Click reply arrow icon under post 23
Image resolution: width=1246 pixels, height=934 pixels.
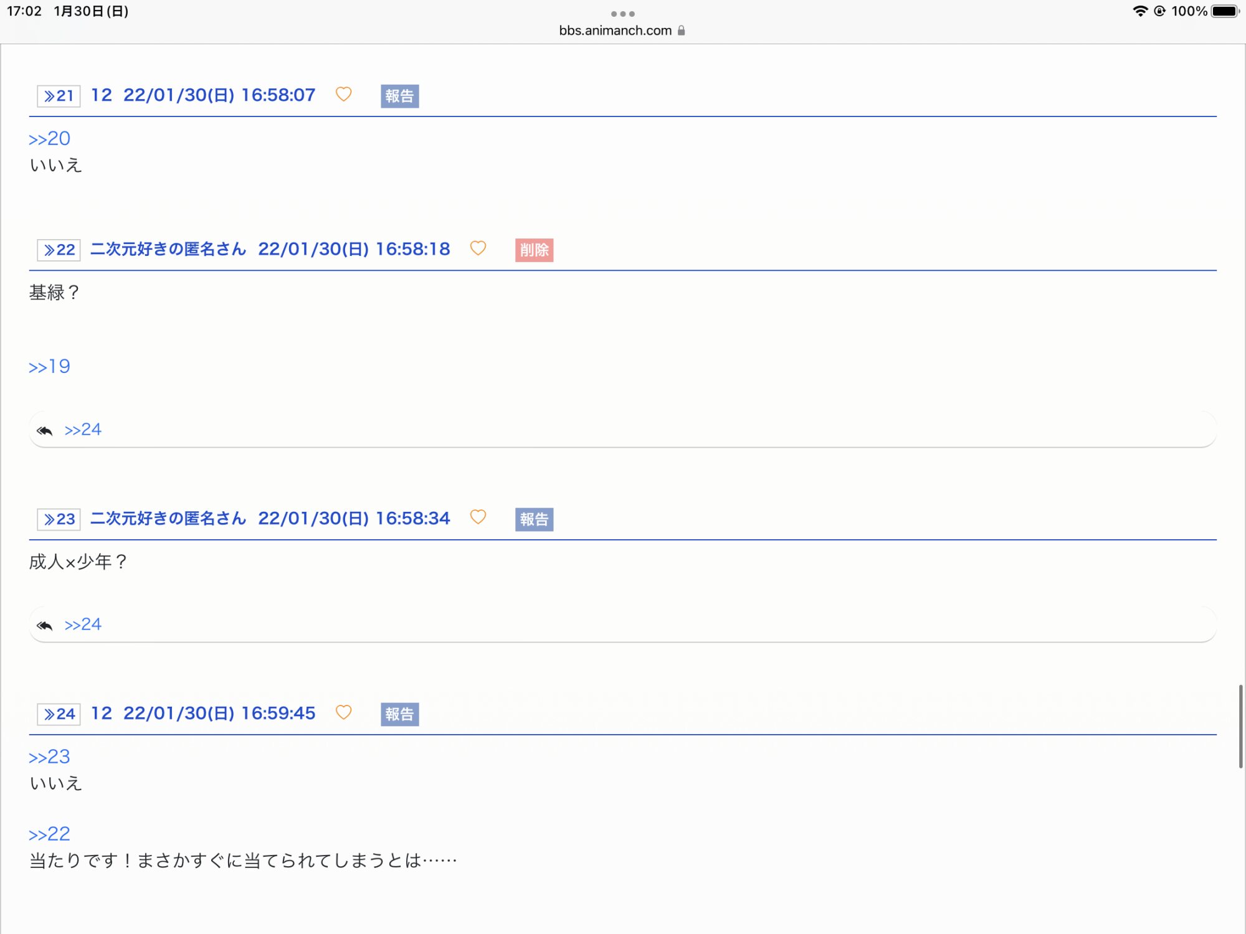pyautogui.click(x=45, y=625)
